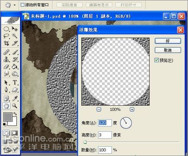Select the Crop tool
Screen dimensions: 188x156
(x=6, y=43)
